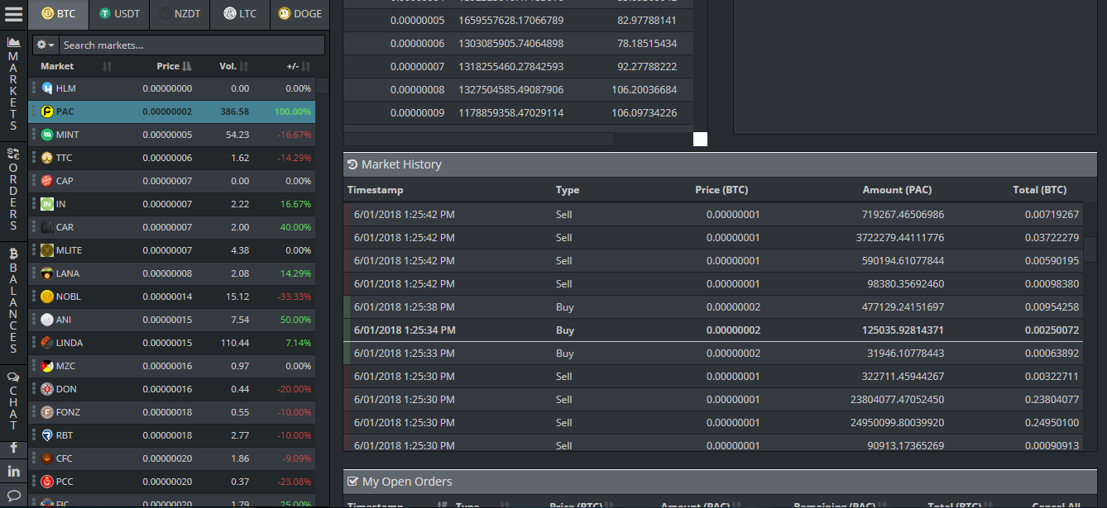Open the hamburger main menu
This screenshot has width=1107, height=508.
pyautogui.click(x=14, y=14)
